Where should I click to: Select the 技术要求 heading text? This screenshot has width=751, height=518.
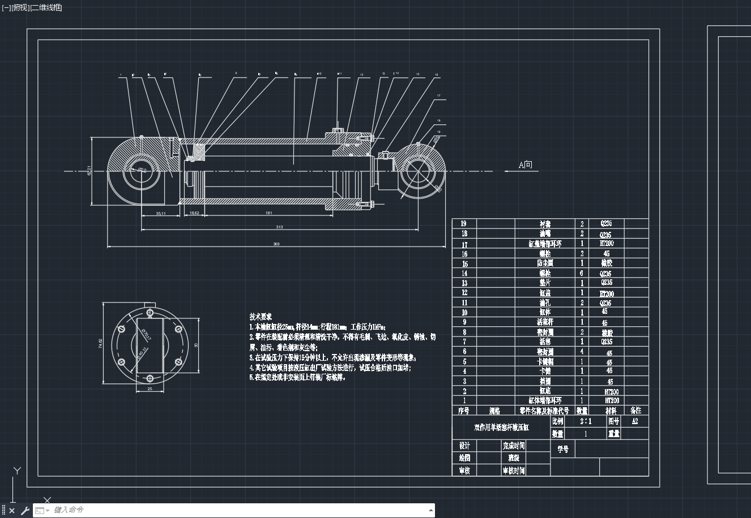pyautogui.click(x=261, y=317)
